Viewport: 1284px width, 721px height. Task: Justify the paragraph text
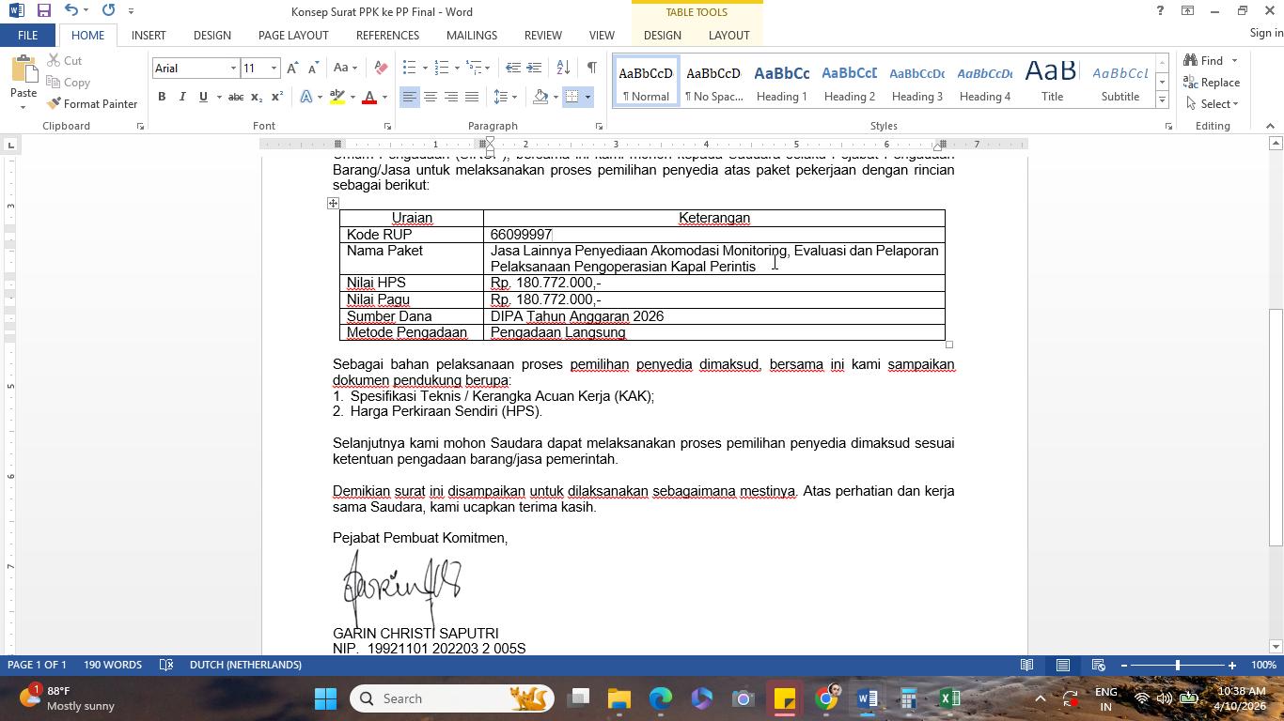[472, 98]
